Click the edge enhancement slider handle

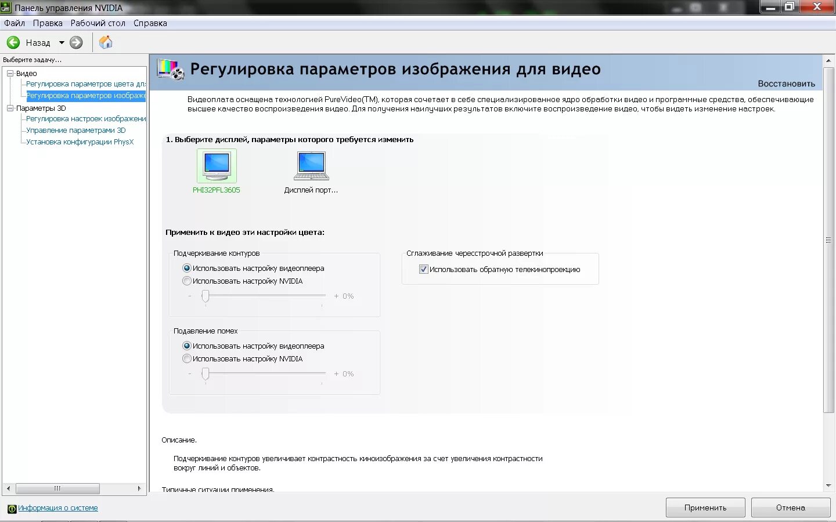coord(206,296)
